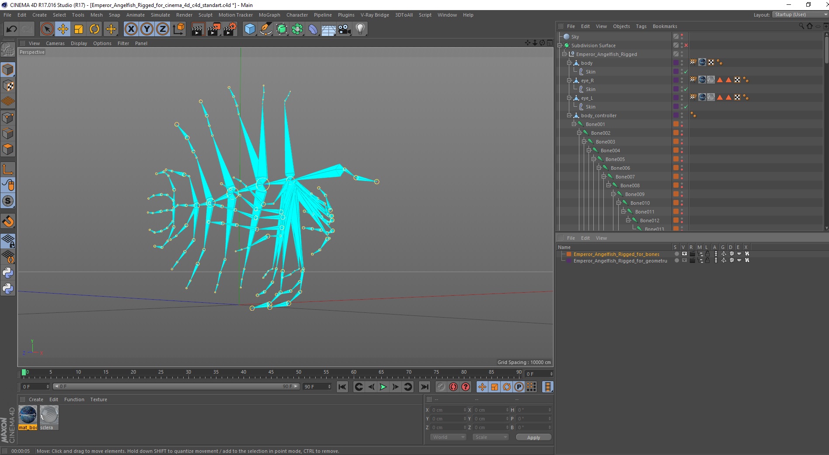
Task: Toggle Sky visibility dots
Action: pyautogui.click(x=682, y=37)
